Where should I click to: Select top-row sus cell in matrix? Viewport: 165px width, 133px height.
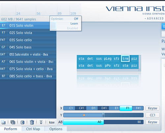pyautogui.click(x=99, y=59)
